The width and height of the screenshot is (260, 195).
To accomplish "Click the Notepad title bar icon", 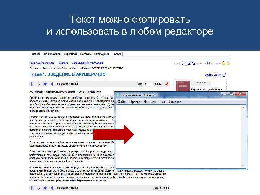I will tap(118, 95).
